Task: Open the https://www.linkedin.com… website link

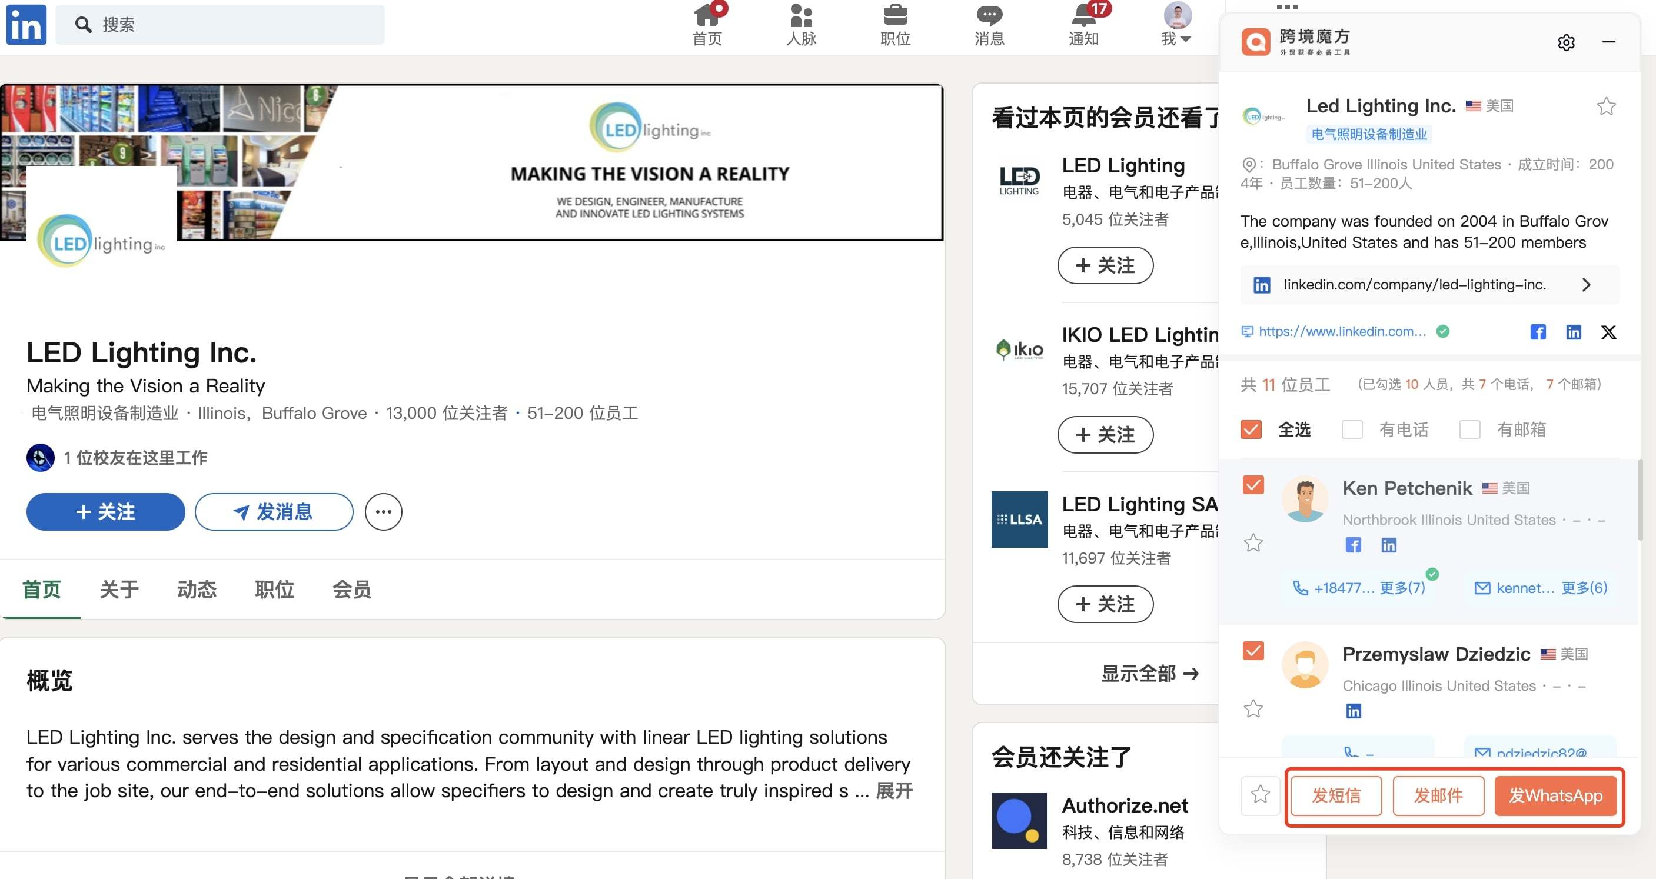Action: coord(1342,332)
